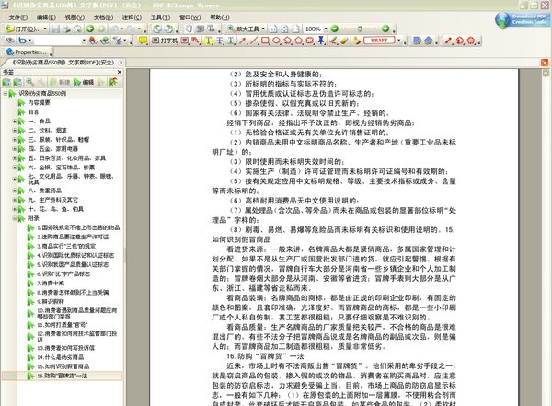Open the 窗口(W) menu

[190, 17]
